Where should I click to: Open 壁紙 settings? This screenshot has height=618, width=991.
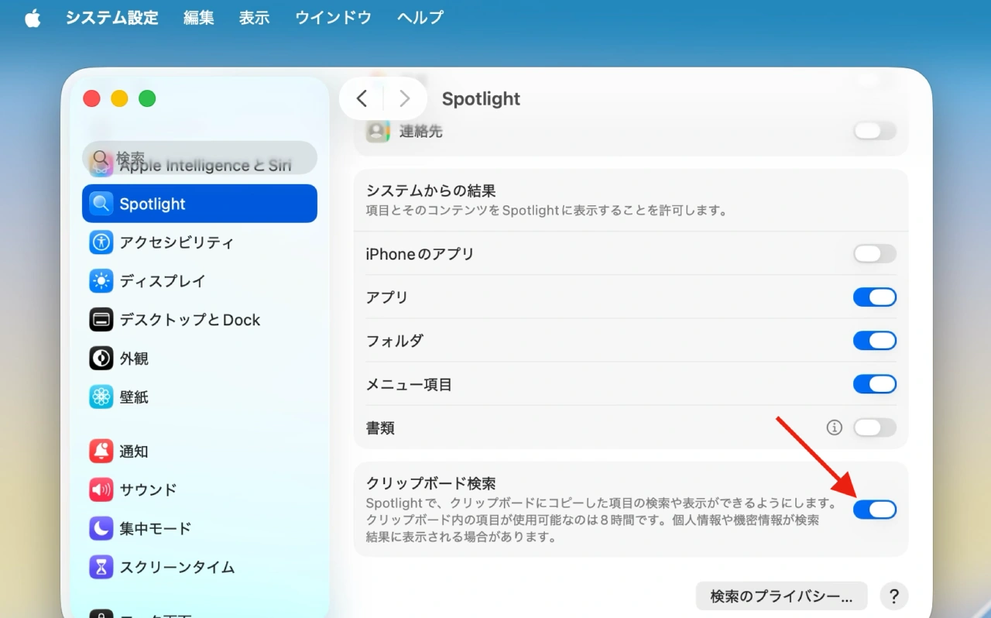[x=135, y=397]
